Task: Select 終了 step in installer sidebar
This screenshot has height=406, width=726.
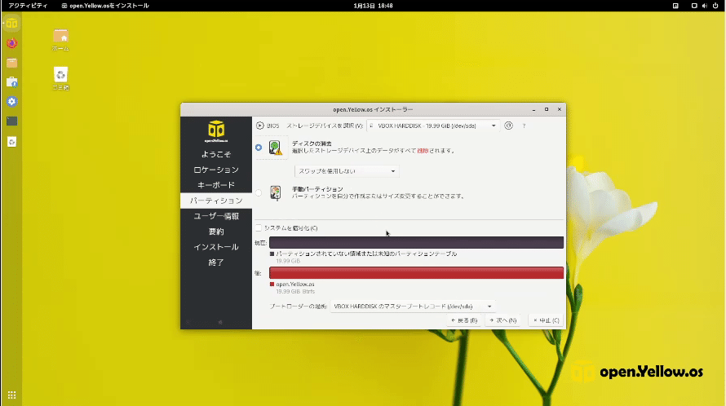Action: click(x=216, y=262)
